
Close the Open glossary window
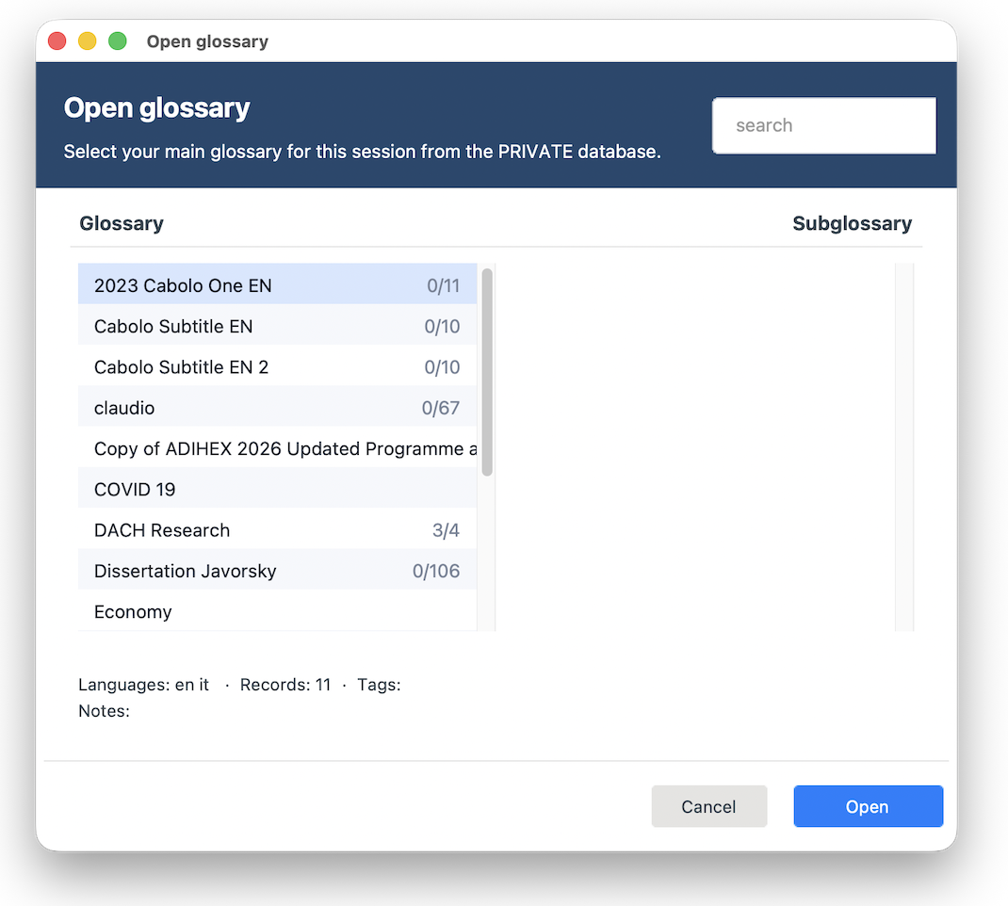pos(57,41)
